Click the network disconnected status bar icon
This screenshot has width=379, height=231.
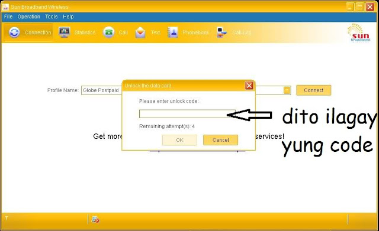tap(95, 219)
